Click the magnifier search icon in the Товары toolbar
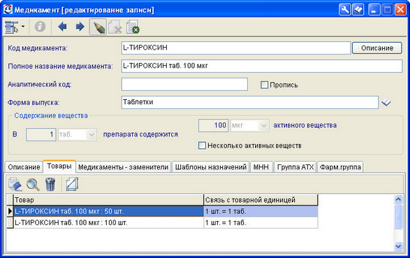Viewport: 410px width, 258px height. pyautogui.click(x=33, y=184)
